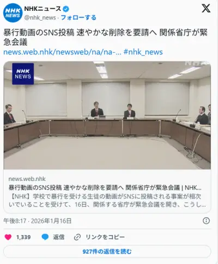Click リンクをコピー text
Viewport: 218px width, 264px height.
pos(105,237)
